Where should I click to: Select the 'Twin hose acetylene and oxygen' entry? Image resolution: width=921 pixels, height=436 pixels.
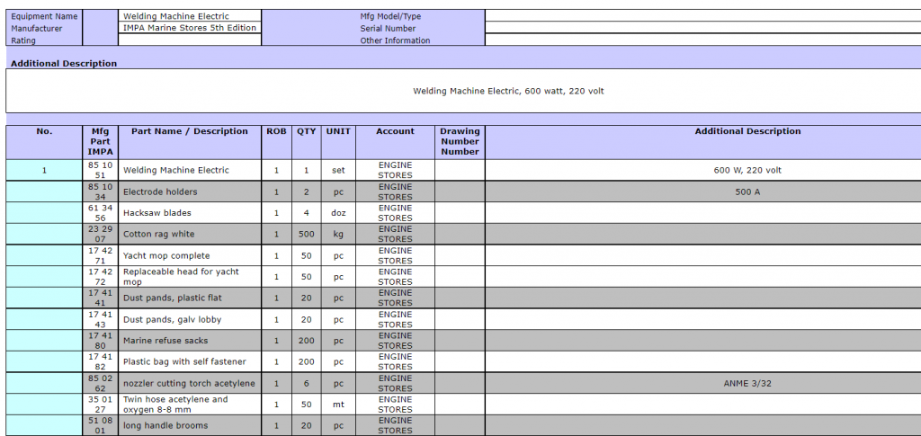point(175,405)
